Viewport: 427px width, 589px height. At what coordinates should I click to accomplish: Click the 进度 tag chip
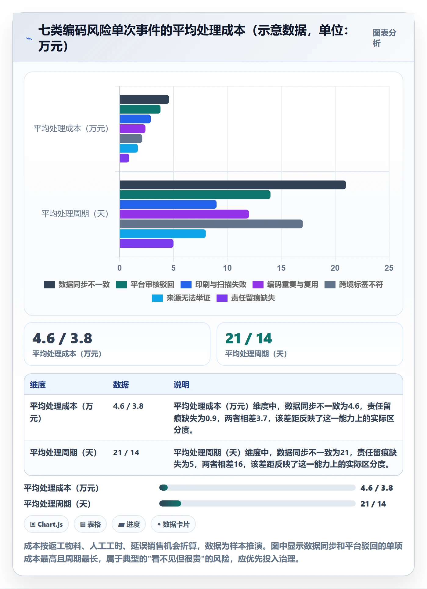(x=129, y=524)
